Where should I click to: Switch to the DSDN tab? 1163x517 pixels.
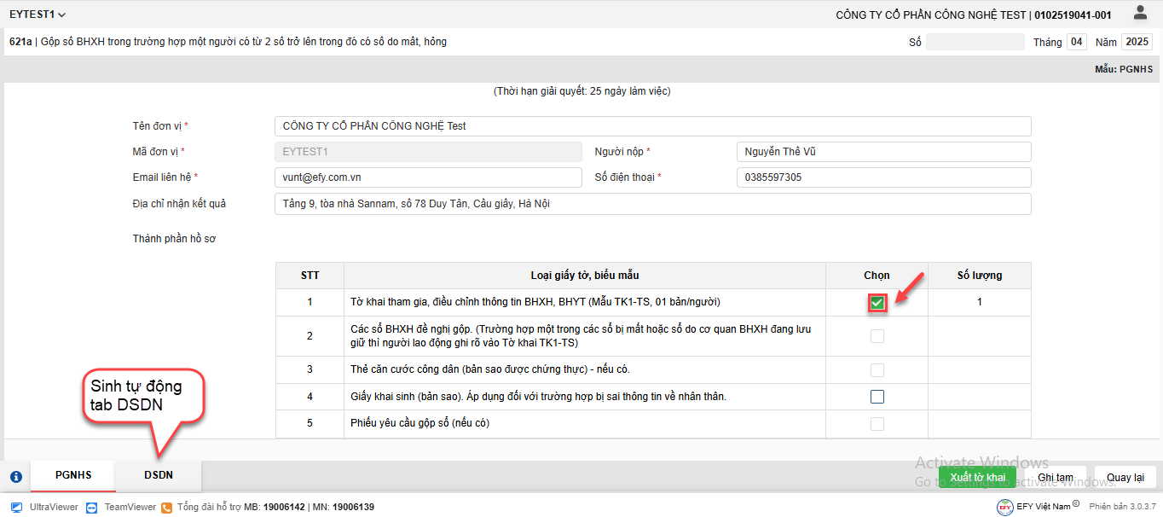click(x=159, y=475)
